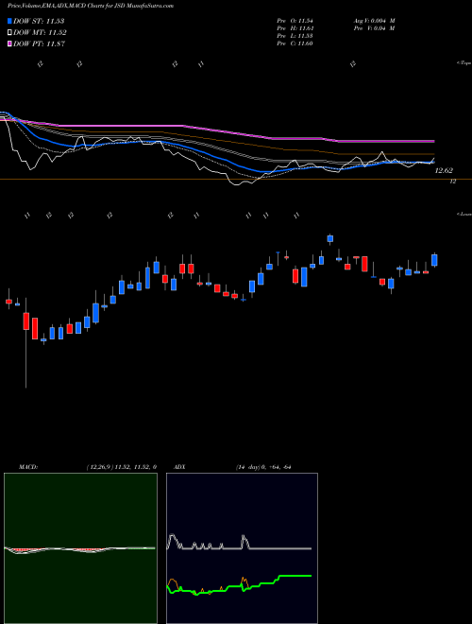Click the 'Pre H: 11.61' value
Image resolution: width=472 pixels, height=624 pixels.
(295, 28)
